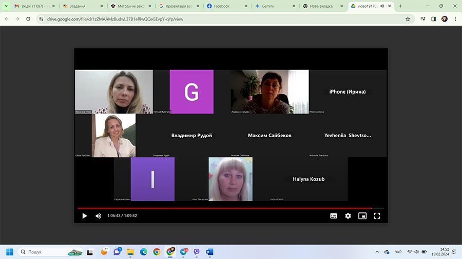
Task: Seek on the red video progress bar
Action: pyautogui.click(x=231, y=208)
